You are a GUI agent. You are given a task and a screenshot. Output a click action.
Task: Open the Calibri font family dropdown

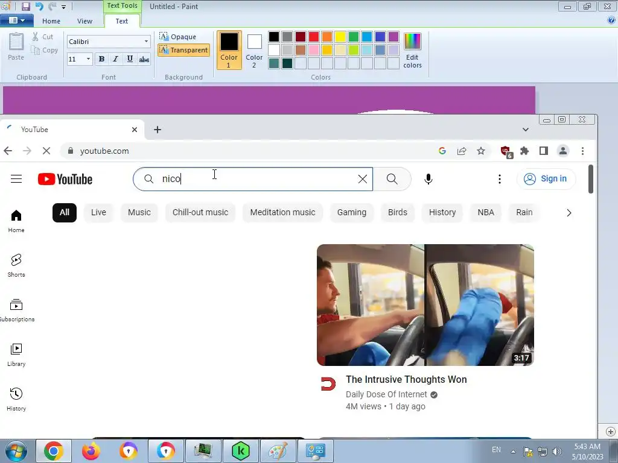146,42
